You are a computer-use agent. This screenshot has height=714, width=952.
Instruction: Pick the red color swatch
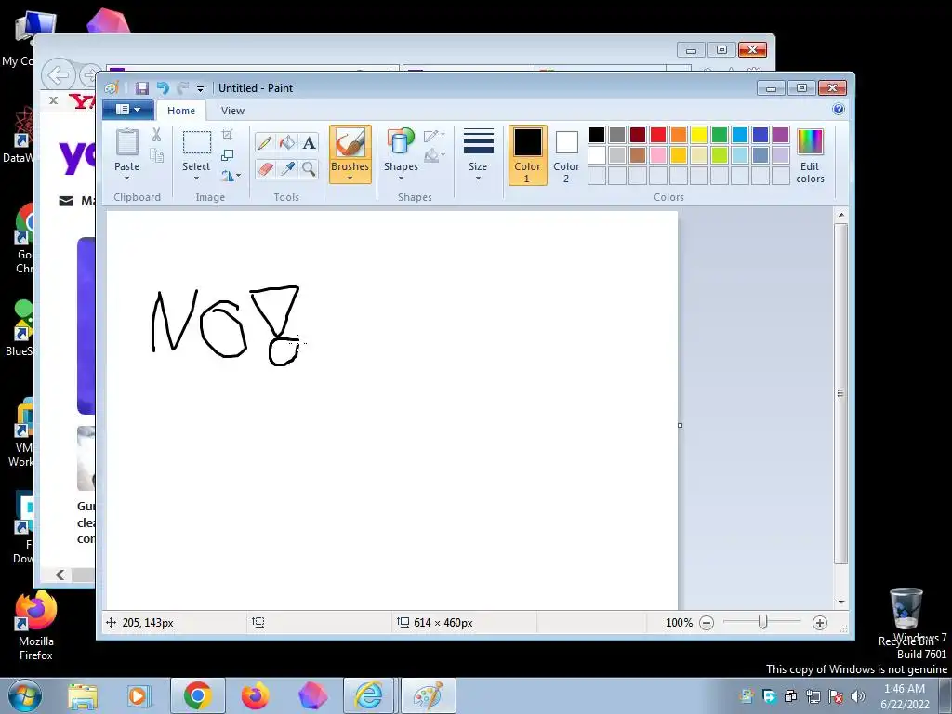[658, 135]
